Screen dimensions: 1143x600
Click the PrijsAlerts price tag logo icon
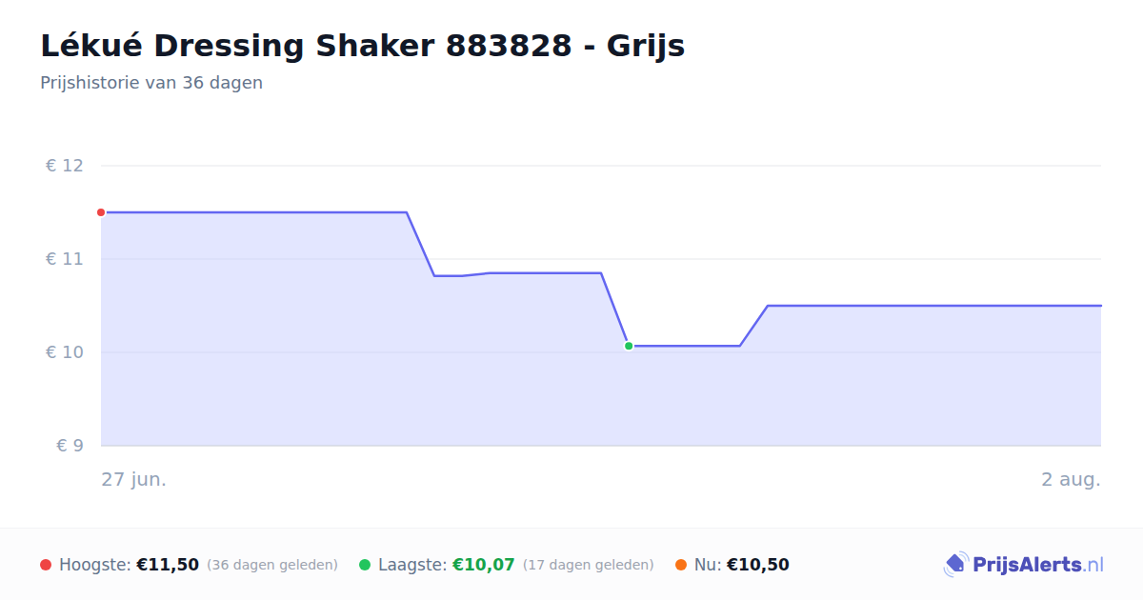pyautogui.click(x=955, y=565)
